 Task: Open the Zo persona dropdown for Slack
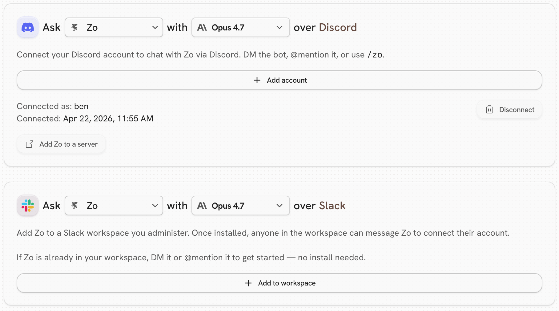click(x=114, y=206)
